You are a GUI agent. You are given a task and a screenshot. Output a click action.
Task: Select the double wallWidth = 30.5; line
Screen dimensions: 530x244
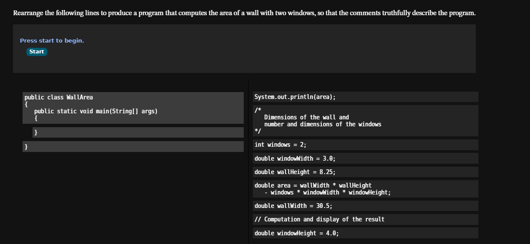pos(365,206)
